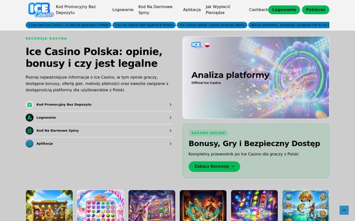Click the icon beside Kod Na Darmowe Spiny row
This screenshot has height=221, width=355.
coord(30,131)
